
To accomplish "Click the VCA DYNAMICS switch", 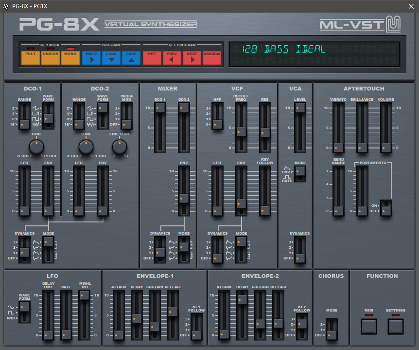I will click(x=300, y=250).
